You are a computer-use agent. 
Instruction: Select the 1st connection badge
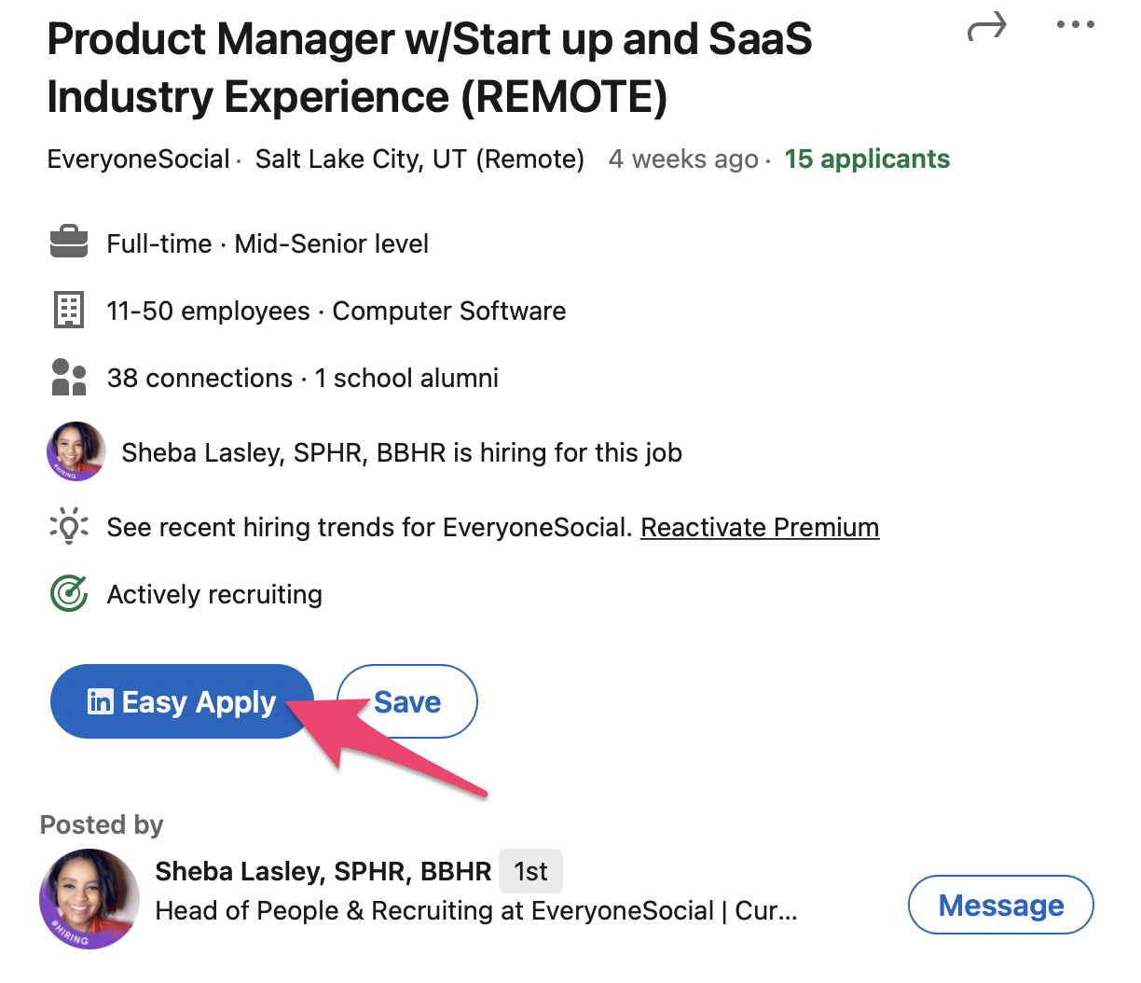(x=529, y=870)
